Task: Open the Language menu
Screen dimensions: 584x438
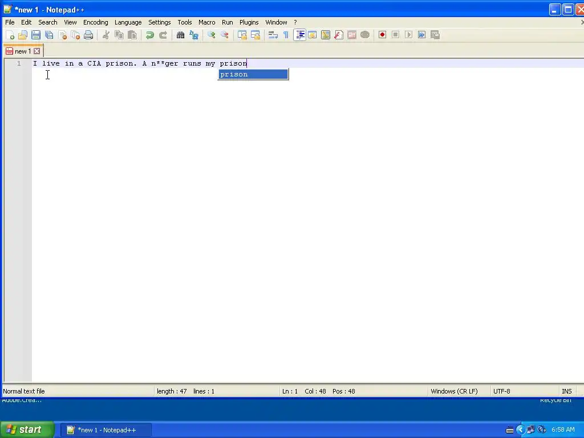Action: tap(128, 22)
